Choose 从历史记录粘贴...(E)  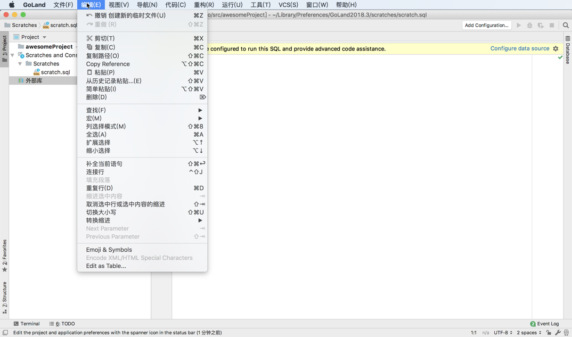click(142, 81)
